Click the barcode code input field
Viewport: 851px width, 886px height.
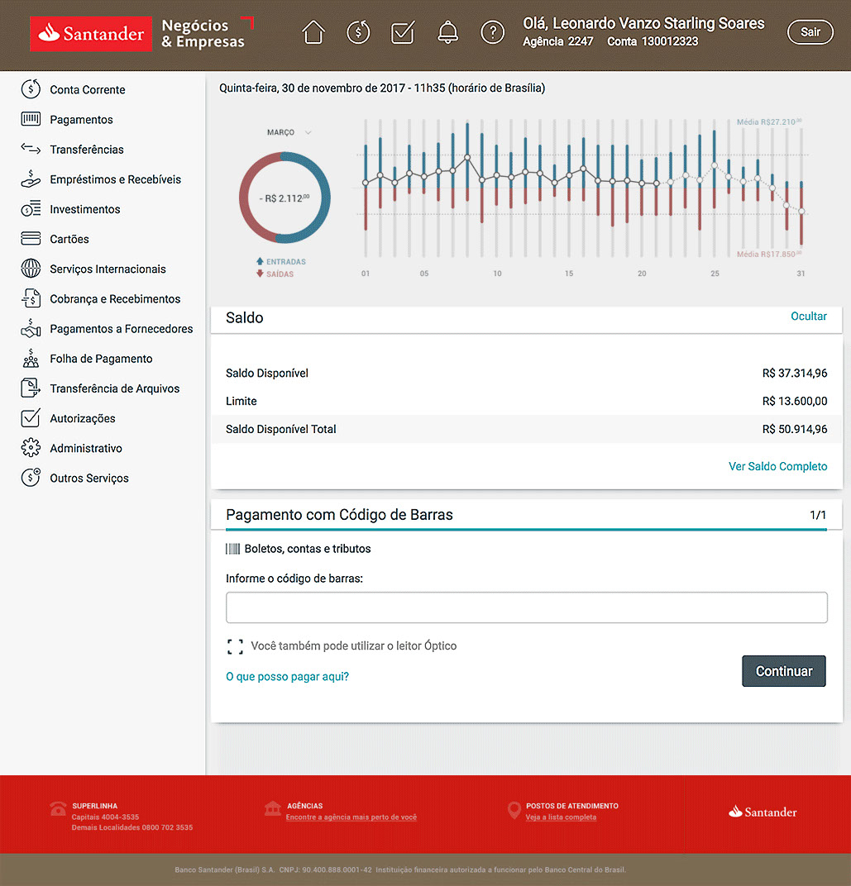pos(527,607)
